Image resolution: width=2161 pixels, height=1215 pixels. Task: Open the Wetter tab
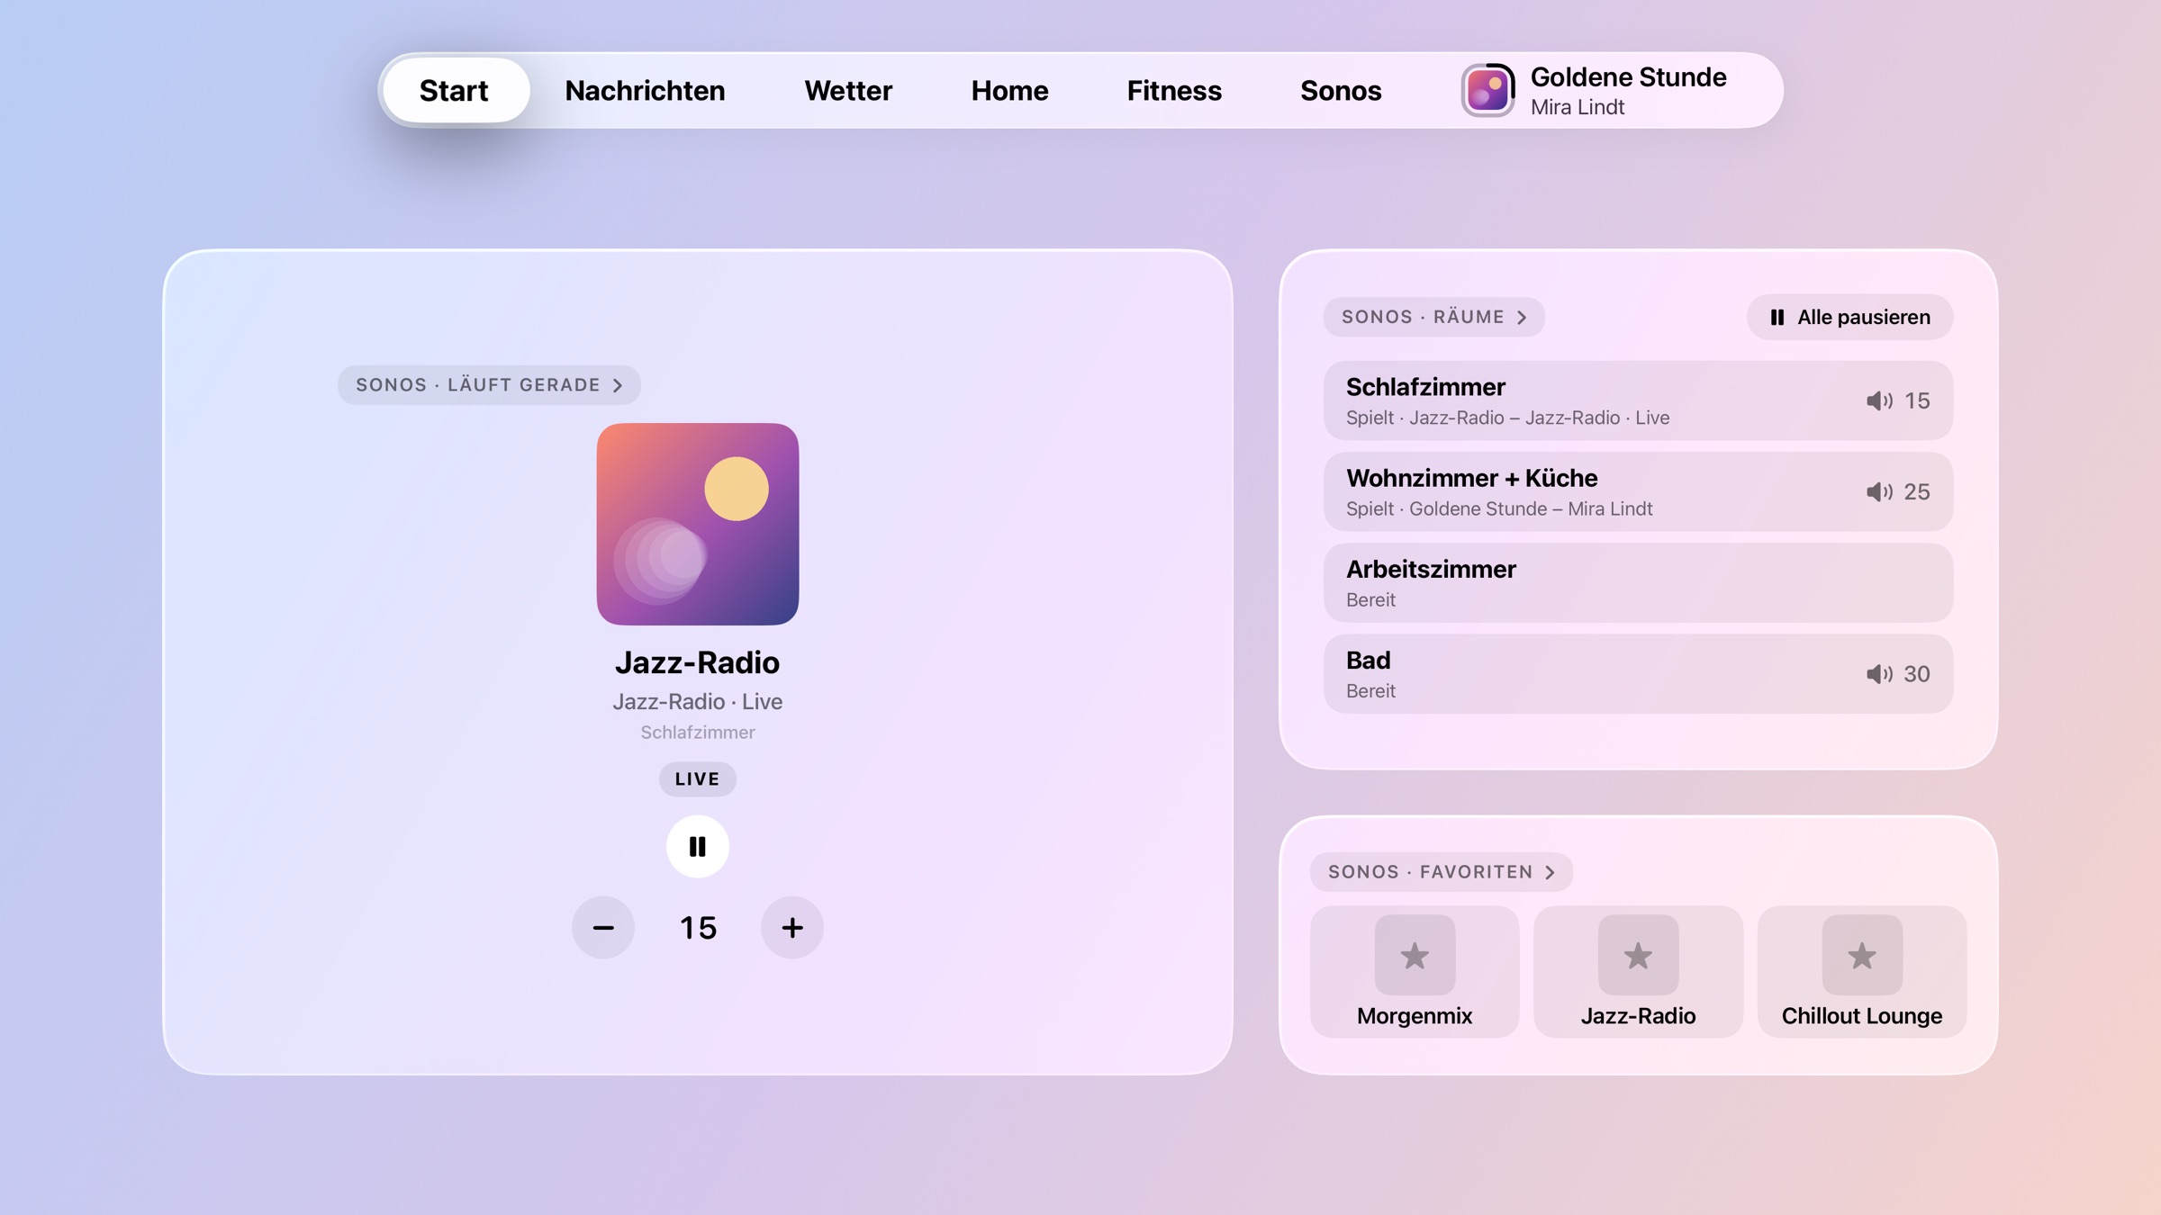(x=848, y=90)
